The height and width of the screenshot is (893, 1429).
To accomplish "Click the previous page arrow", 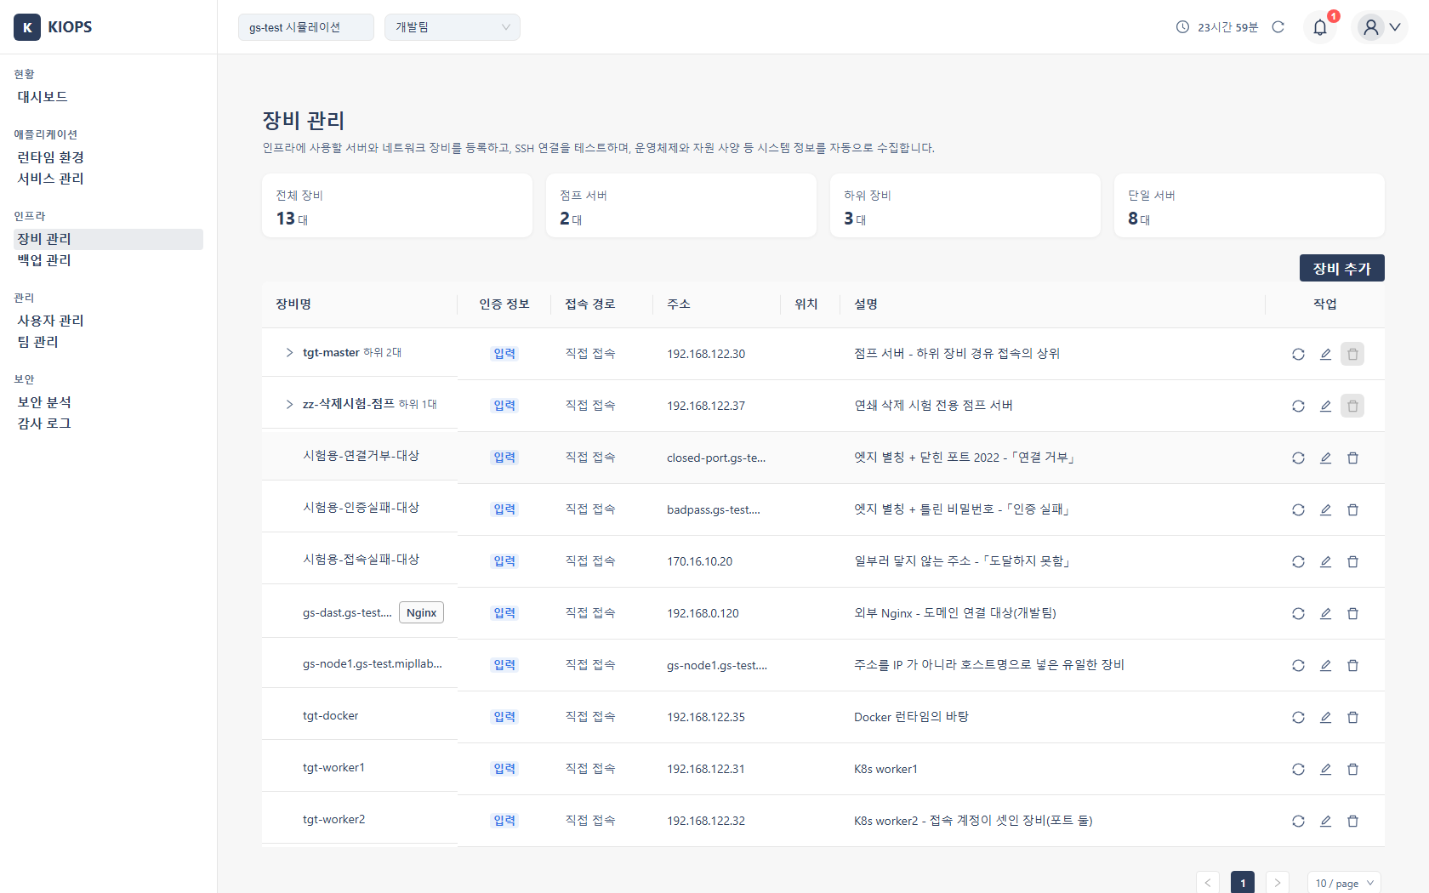I will 1207,883.
